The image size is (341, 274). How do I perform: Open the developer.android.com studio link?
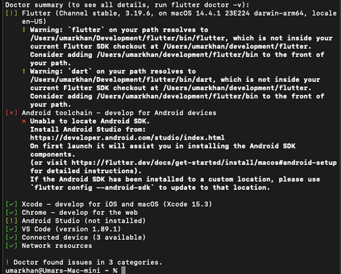pyautogui.click(x=127, y=138)
